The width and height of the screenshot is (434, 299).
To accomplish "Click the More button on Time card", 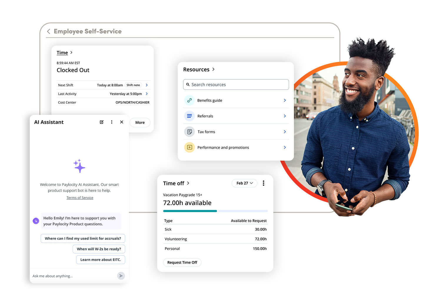I will [140, 123].
